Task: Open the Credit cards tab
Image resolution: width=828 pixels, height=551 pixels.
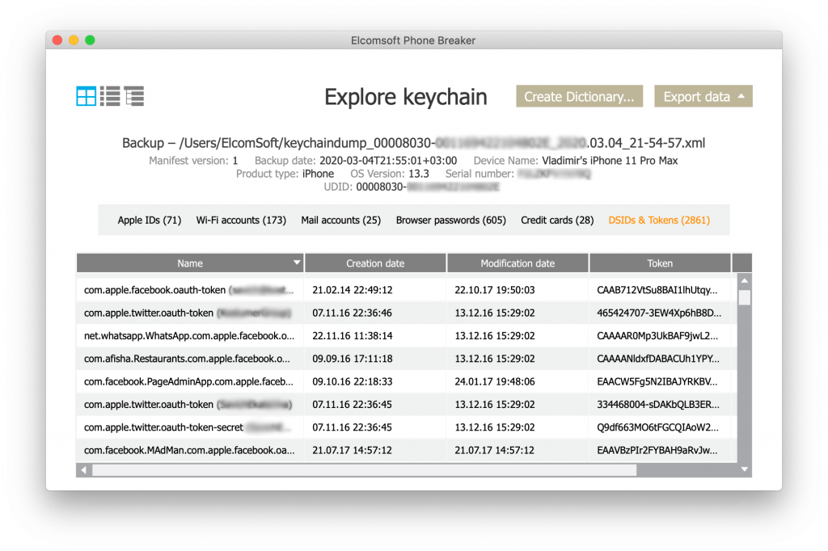Action: pos(556,219)
